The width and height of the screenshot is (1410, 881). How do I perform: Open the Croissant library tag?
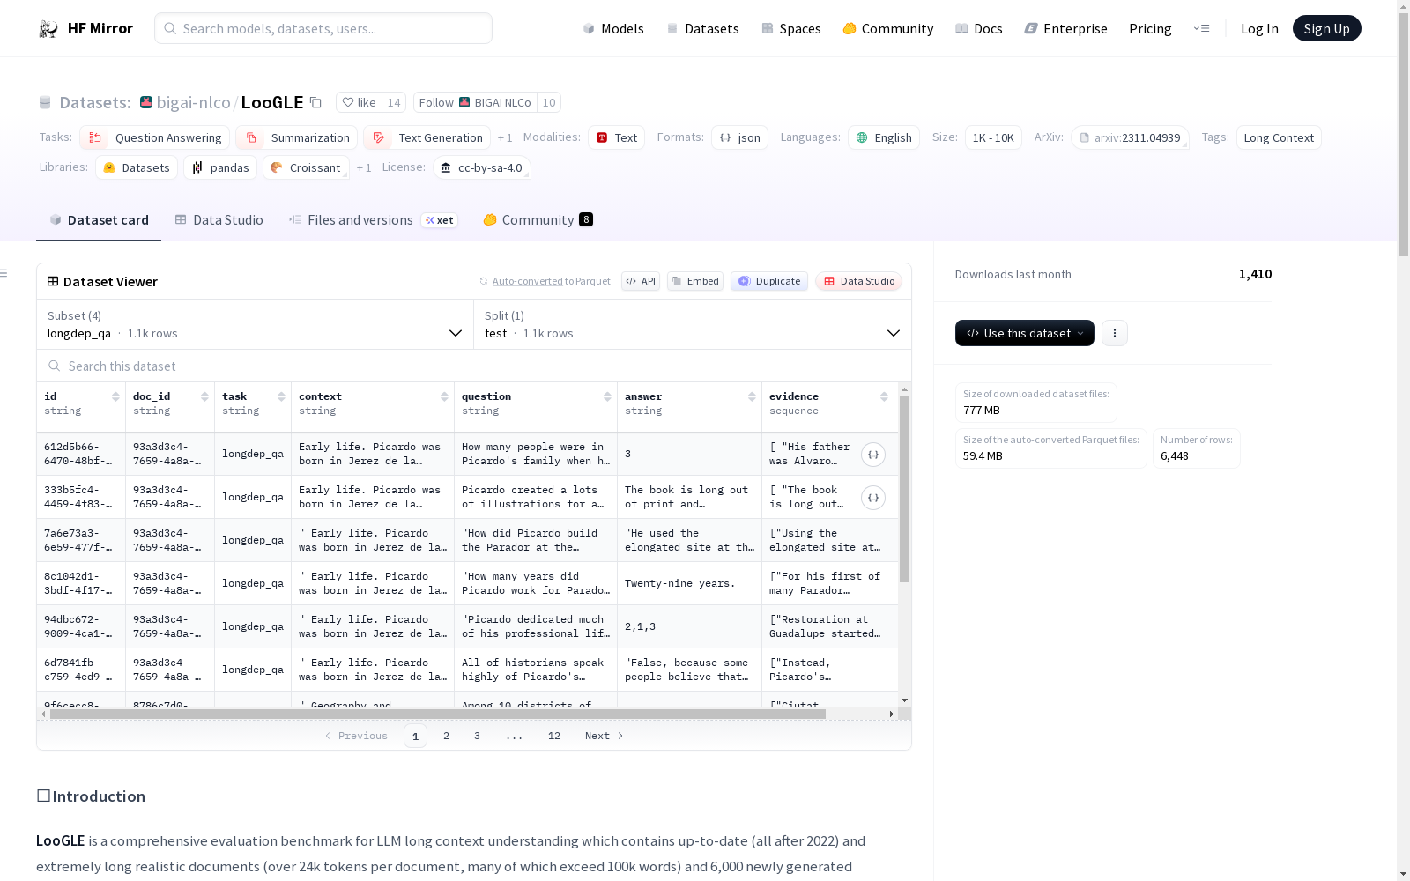pyautogui.click(x=306, y=167)
